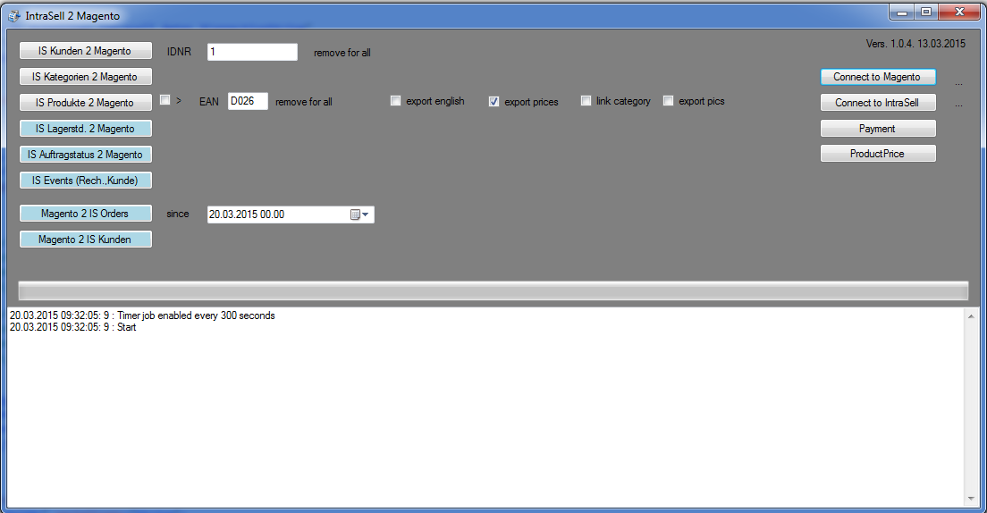Screen dimensions: 987x513
Task: Click the ellipsis next to Connect to Magento
Action: point(958,82)
